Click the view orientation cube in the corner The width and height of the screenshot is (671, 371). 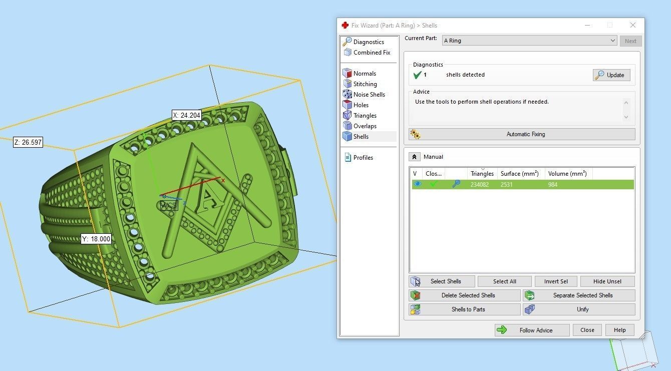pyautogui.click(x=635, y=350)
